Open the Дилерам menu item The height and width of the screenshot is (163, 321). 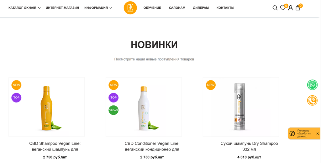[x=201, y=8]
